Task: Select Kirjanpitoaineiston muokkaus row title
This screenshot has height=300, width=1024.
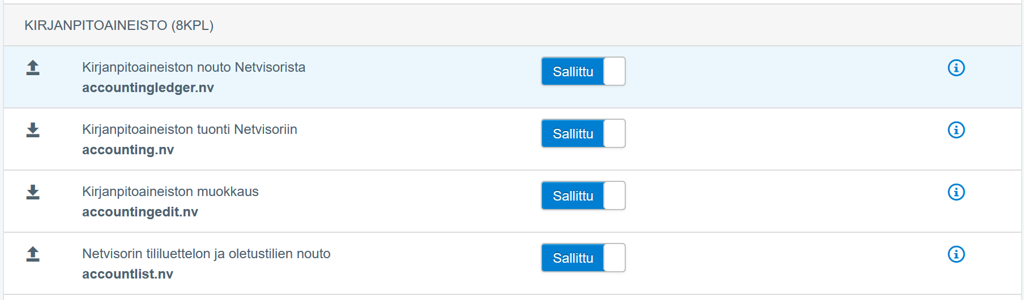Action: pyautogui.click(x=170, y=192)
